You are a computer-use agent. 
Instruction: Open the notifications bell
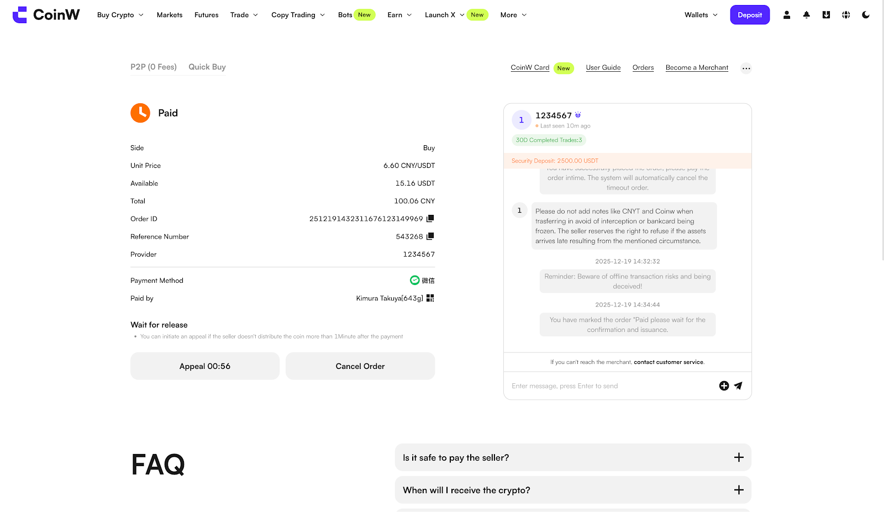tap(806, 15)
